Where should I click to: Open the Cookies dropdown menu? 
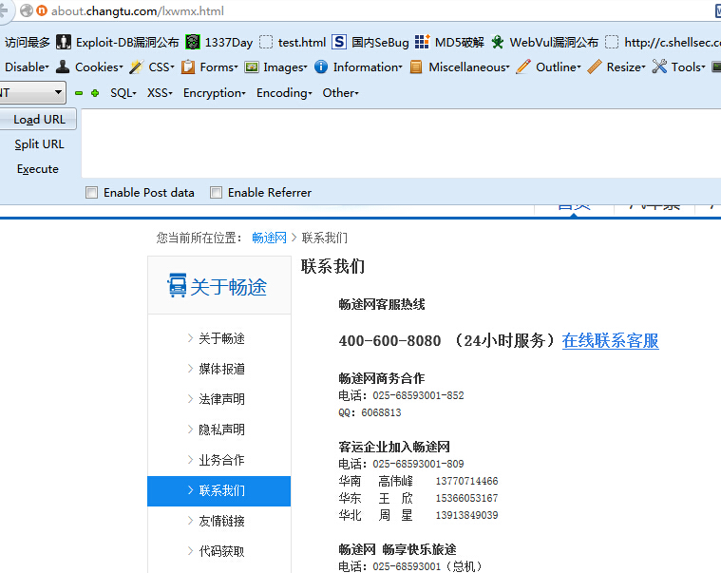click(x=99, y=67)
